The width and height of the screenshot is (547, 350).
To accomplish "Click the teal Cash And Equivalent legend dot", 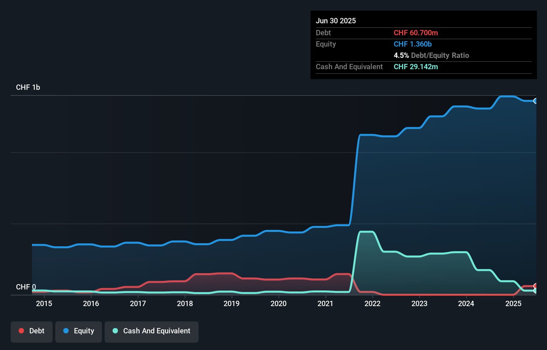I will 115,331.
